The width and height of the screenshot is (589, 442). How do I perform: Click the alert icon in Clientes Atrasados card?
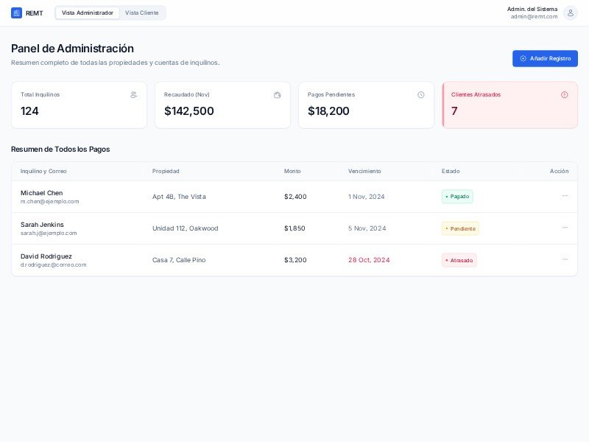564,94
